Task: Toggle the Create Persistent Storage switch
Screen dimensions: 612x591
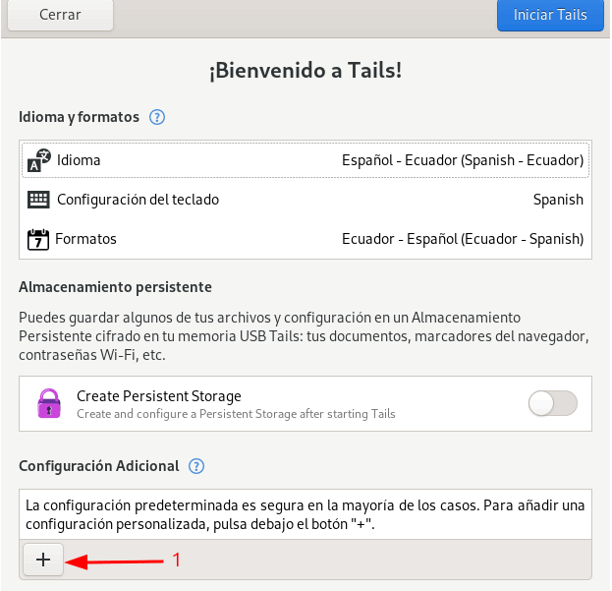Action: [552, 403]
